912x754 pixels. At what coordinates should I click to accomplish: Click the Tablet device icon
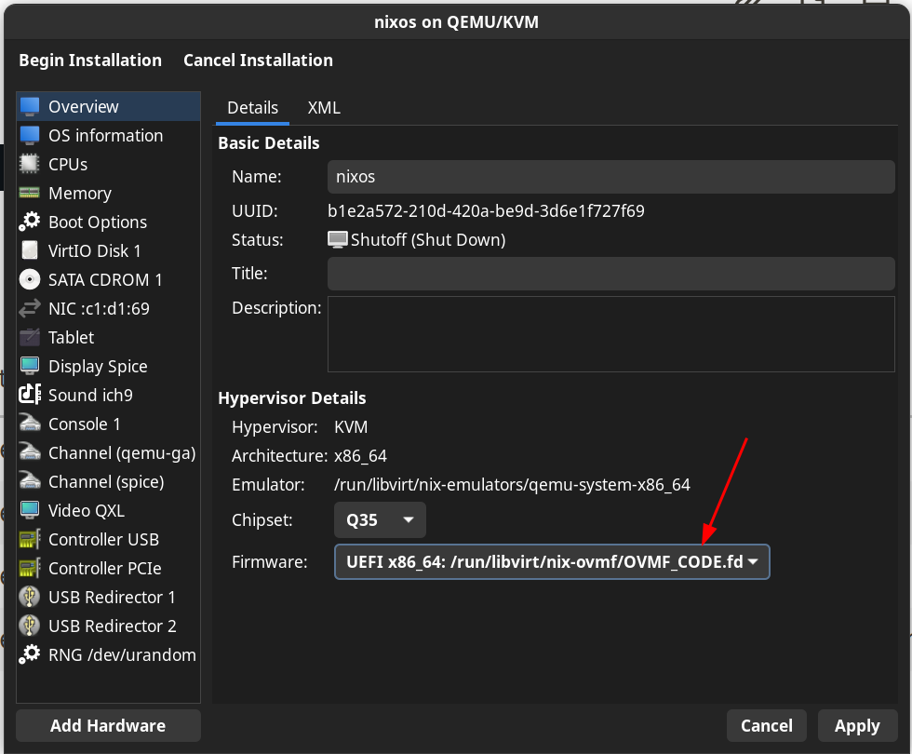pos(30,337)
